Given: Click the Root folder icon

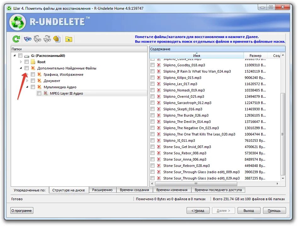Looking at the screenshot, I should click(33, 62).
